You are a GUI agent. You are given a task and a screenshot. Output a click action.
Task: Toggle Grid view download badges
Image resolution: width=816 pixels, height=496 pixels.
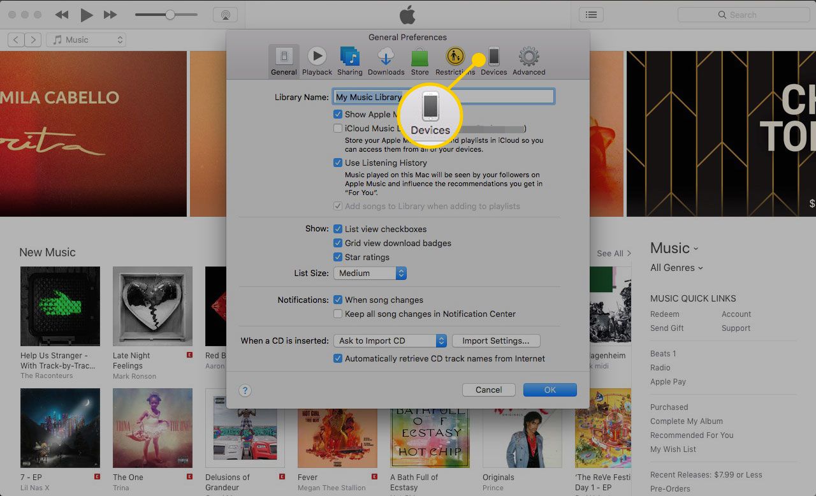click(x=338, y=243)
